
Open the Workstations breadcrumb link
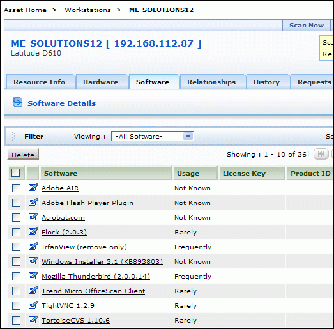click(x=89, y=10)
